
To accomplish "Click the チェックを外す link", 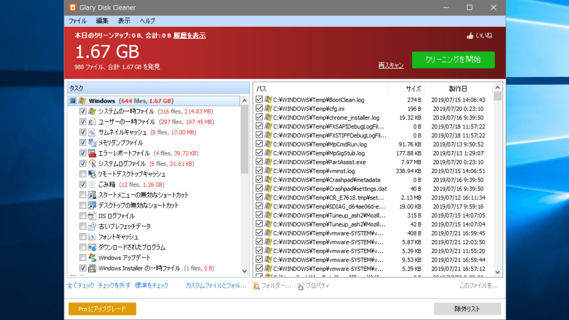I will [114, 285].
